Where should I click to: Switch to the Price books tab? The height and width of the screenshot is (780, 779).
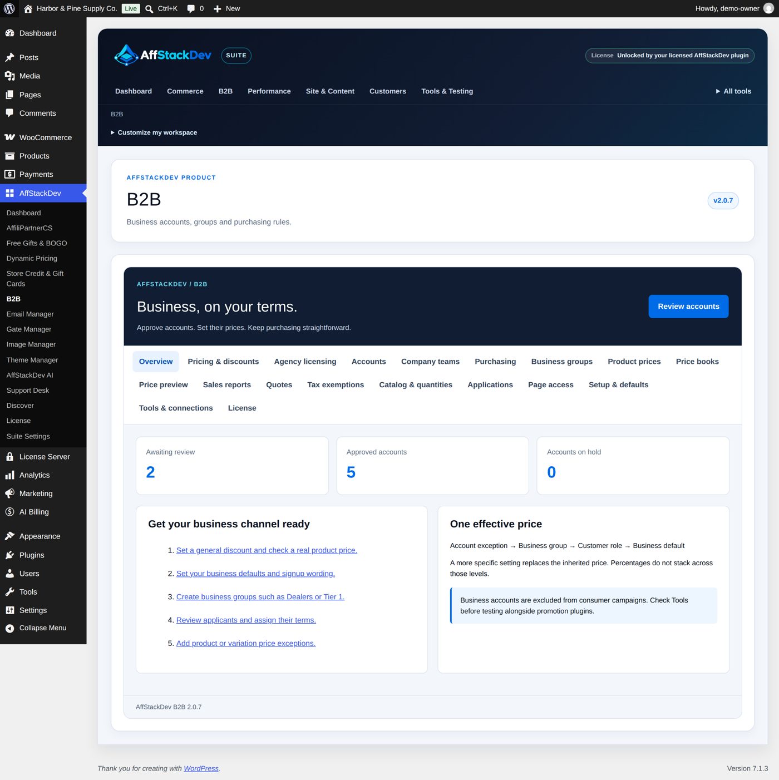tap(697, 362)
